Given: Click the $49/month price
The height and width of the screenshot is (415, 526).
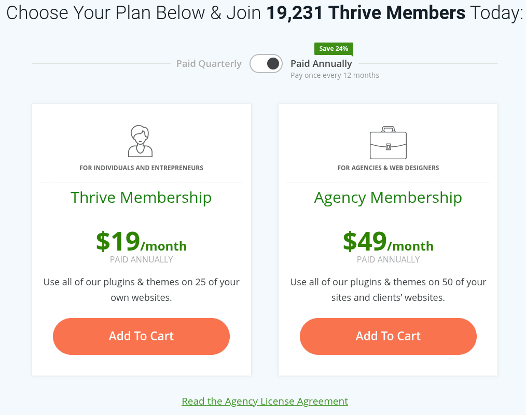Looking at the screenshot, I should pos(388,242).
